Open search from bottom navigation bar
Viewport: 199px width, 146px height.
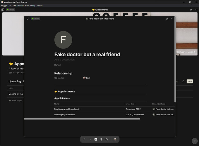pos(107,139)
